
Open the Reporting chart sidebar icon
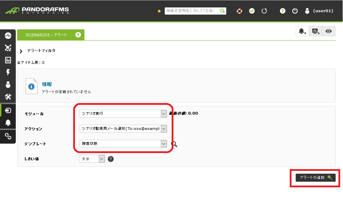8,60
